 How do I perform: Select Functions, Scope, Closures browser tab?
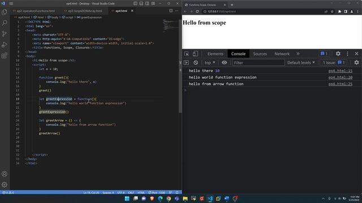[x=202, y=5]
